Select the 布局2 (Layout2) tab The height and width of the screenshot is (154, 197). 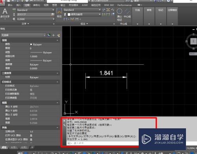[24, 147]
